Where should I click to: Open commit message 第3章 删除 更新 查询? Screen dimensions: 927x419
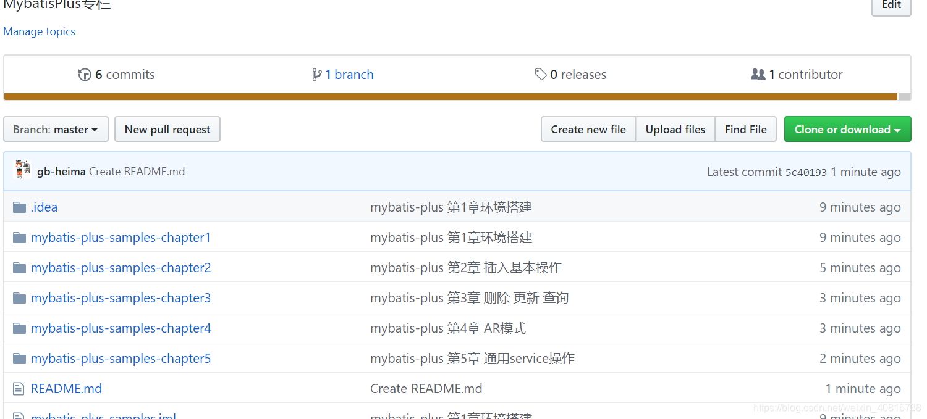[469, 298]
